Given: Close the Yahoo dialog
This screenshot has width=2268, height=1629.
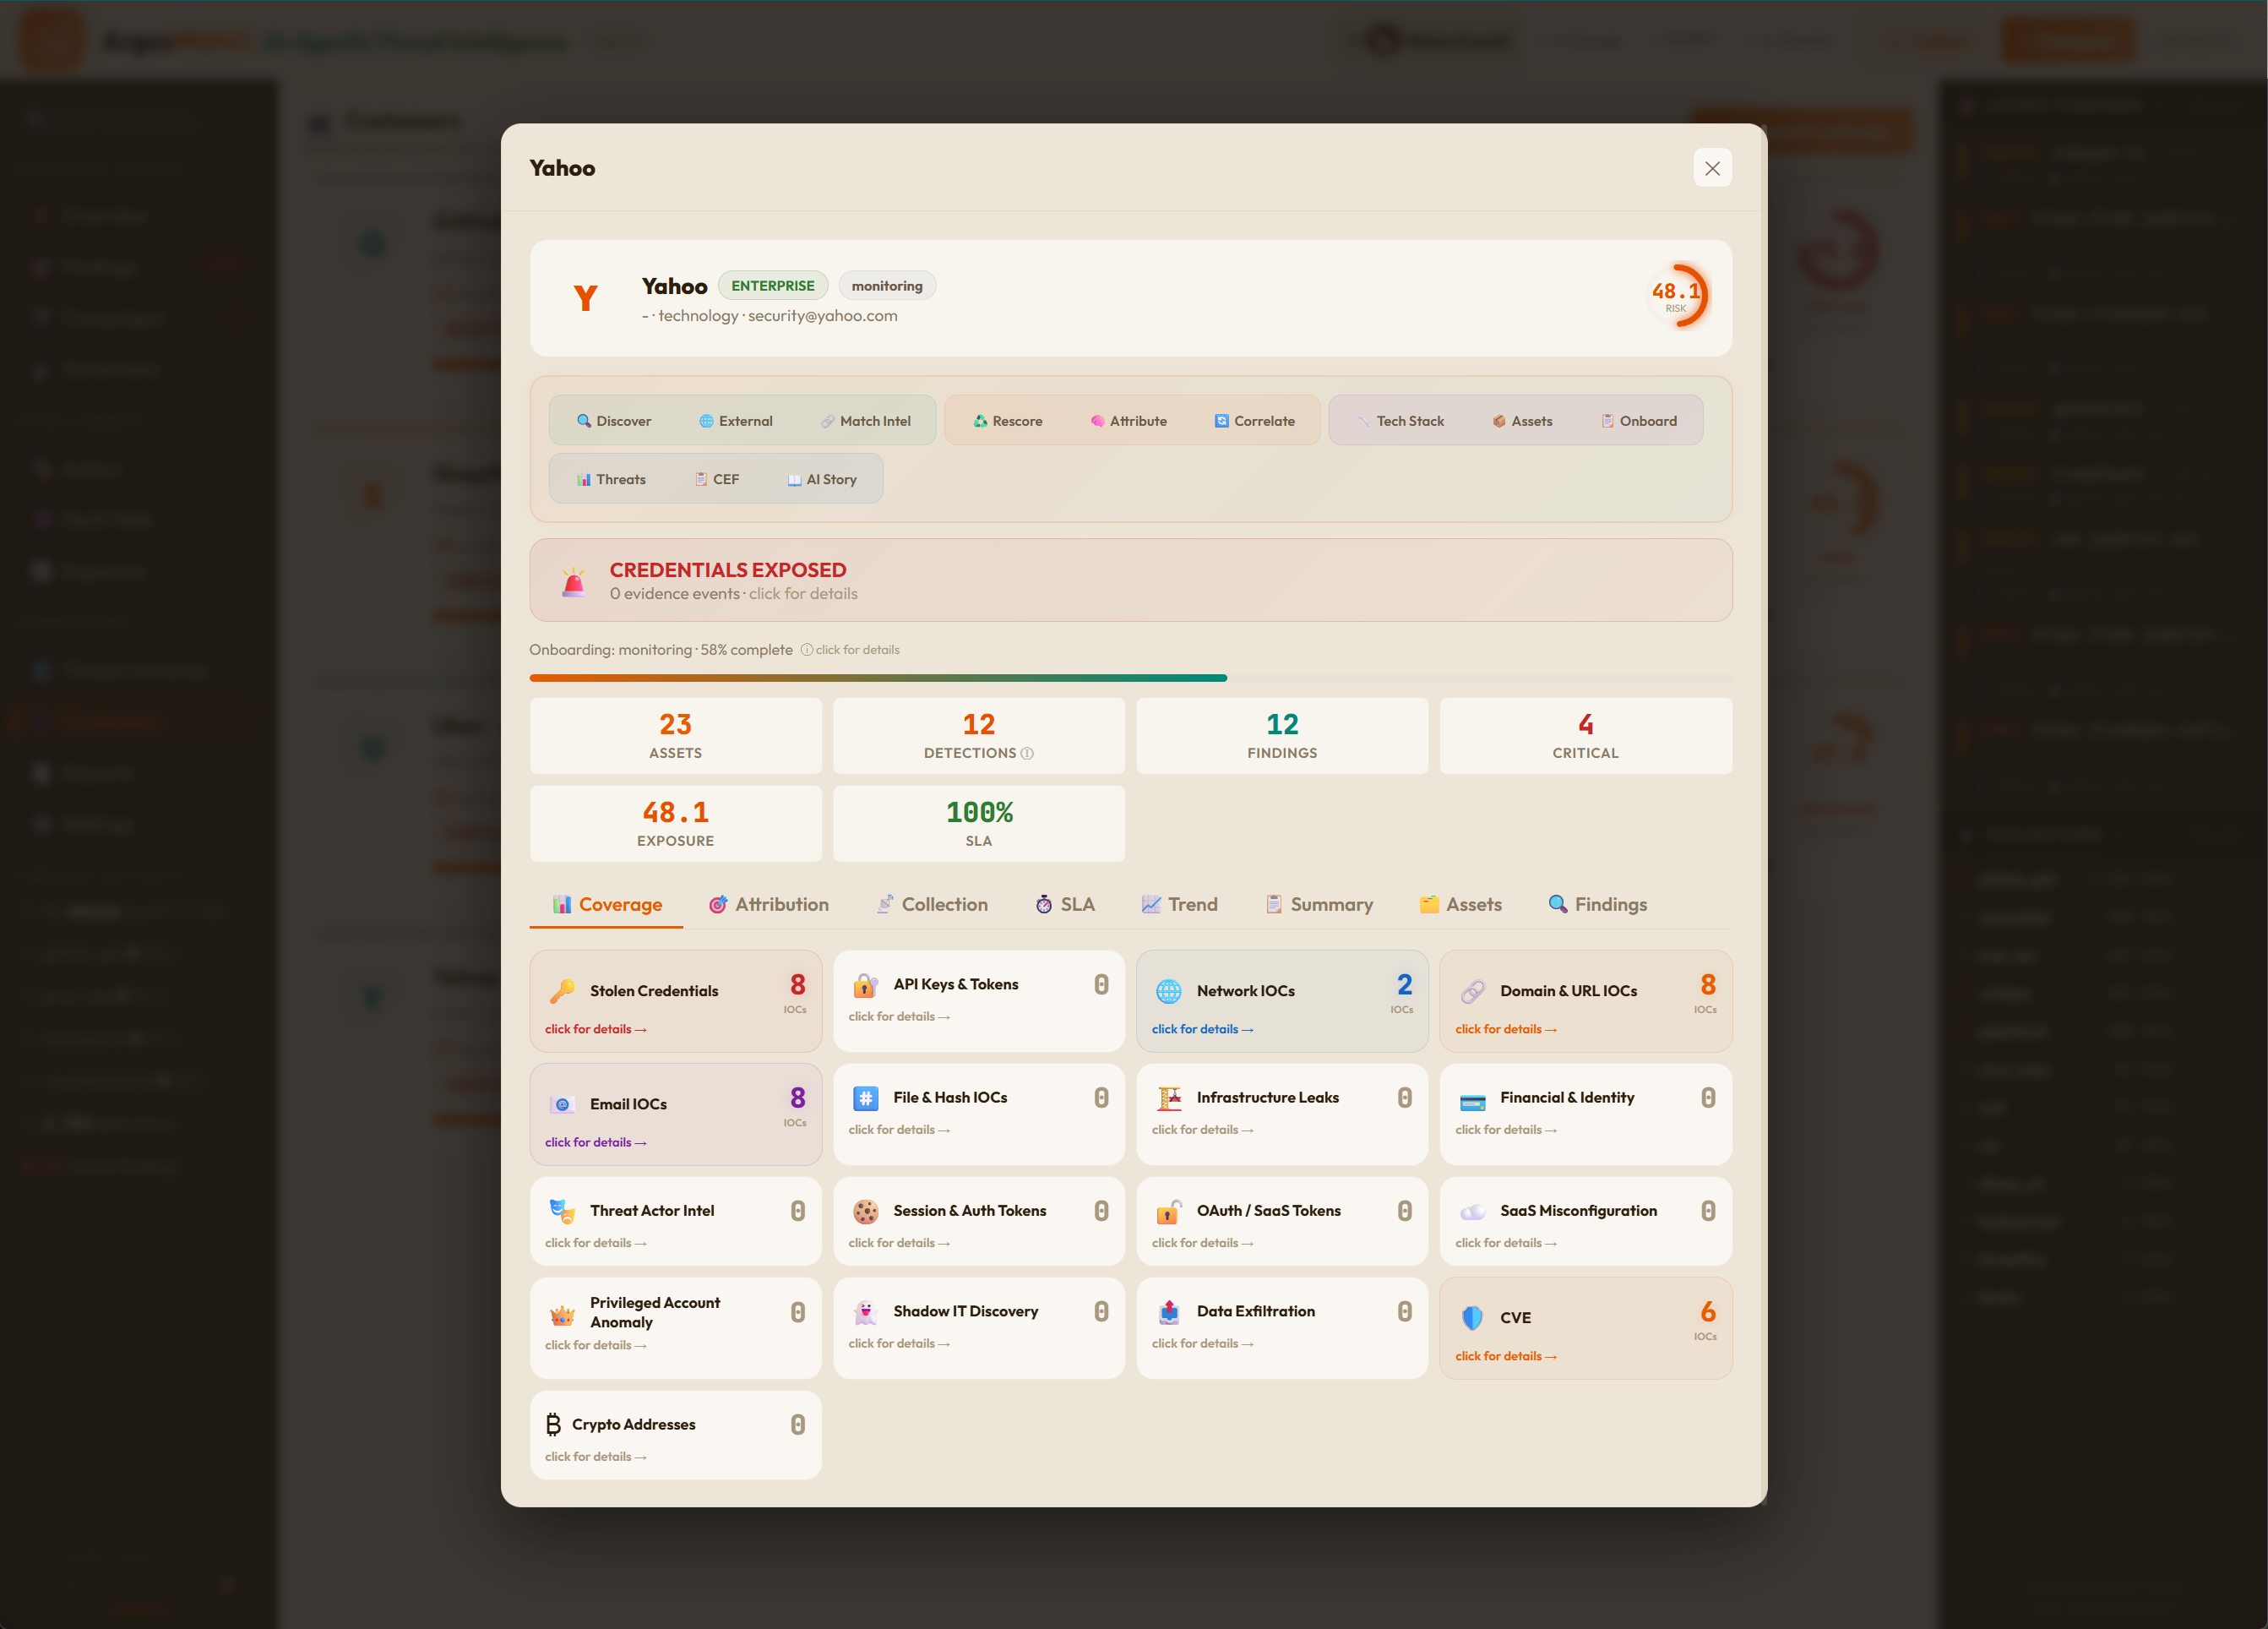Looking at the screenshot, I should click(1712, 168).
